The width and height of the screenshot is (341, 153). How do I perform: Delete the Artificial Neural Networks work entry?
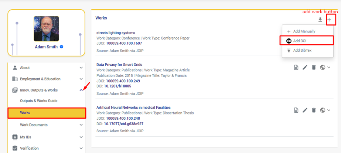[314, 110]
